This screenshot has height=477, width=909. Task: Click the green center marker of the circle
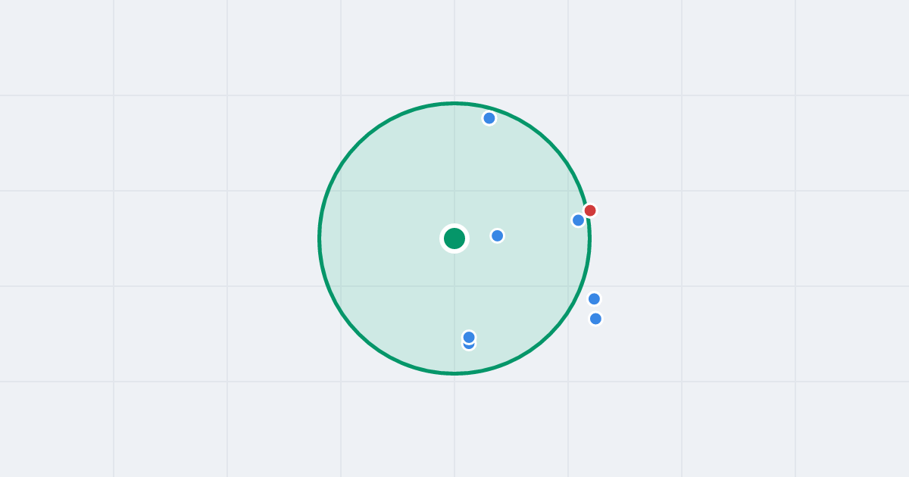tap(454, 238)
